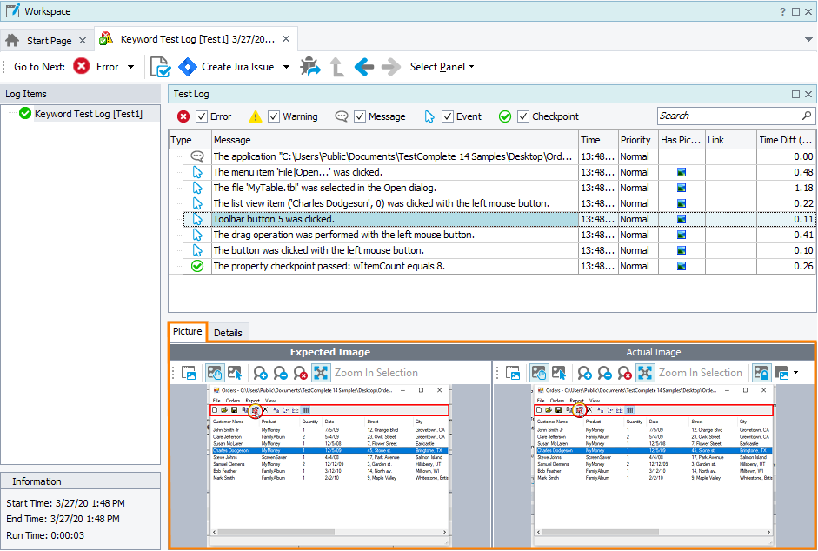
Task: Click reset zoom icon in Expected Image toolbar
Action: tap(300, 373)
